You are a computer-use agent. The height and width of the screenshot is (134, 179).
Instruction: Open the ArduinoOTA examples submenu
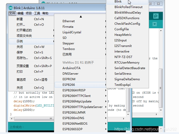tap(80, 68)
